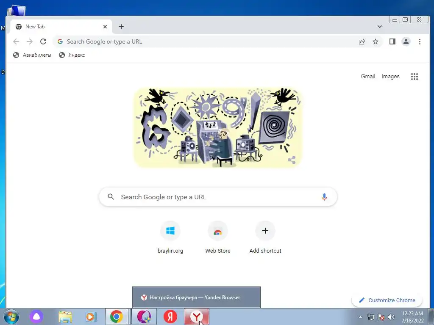This screenshot has width=434, height=325.
Task: Open Google Images link
Action: click(390, 77)
